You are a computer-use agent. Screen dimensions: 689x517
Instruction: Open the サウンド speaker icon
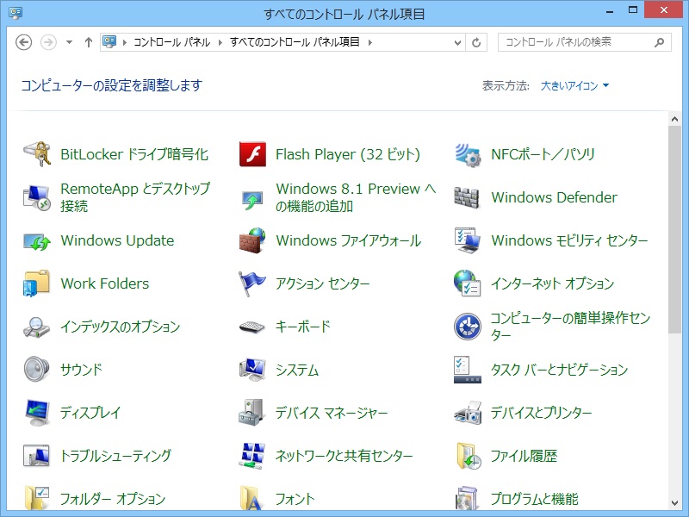37,371
